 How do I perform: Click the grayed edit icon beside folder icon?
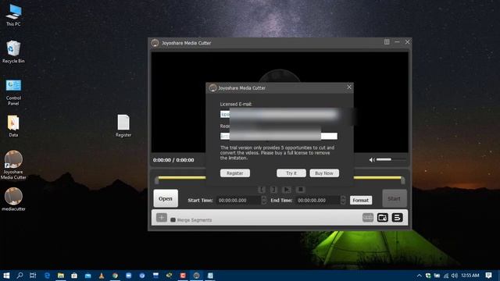point(368,218)
